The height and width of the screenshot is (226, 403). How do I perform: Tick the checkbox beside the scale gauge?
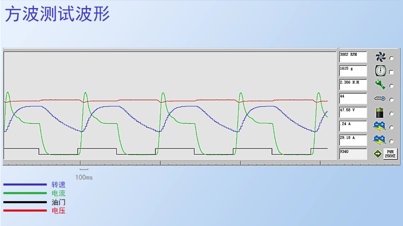tap(392, 72)
